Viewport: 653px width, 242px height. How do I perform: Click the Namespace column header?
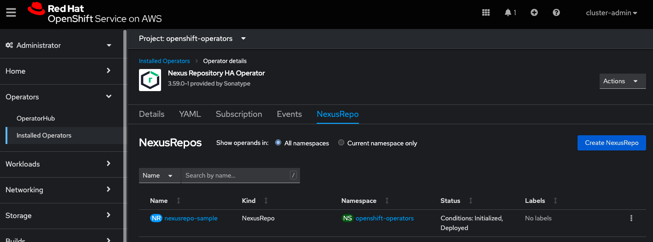pos(359,201)
